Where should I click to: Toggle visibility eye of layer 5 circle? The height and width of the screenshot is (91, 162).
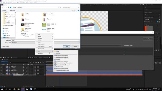(x=1, y=72)
